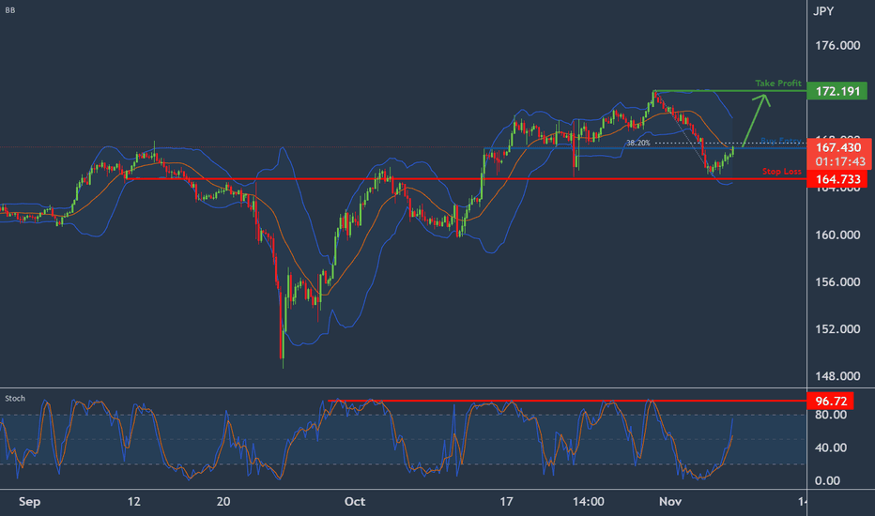Screen dimensions: 875x516
Task: Click the 176.000 price axis value
Action: [837, 46]
